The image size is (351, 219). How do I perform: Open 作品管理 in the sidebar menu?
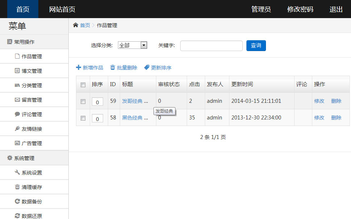pyautogui.click(x=34, y=56)
